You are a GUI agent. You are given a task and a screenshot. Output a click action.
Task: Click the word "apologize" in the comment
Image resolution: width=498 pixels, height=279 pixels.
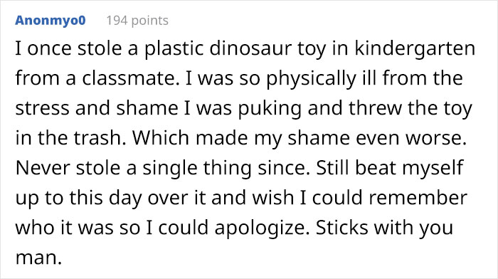pyautogui.click(x=260, y=228)
